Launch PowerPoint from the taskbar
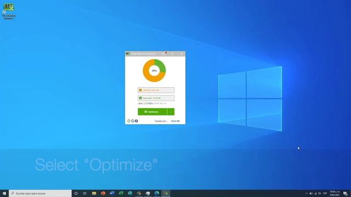Screen dimensions: 351x197 coord(103,193)
